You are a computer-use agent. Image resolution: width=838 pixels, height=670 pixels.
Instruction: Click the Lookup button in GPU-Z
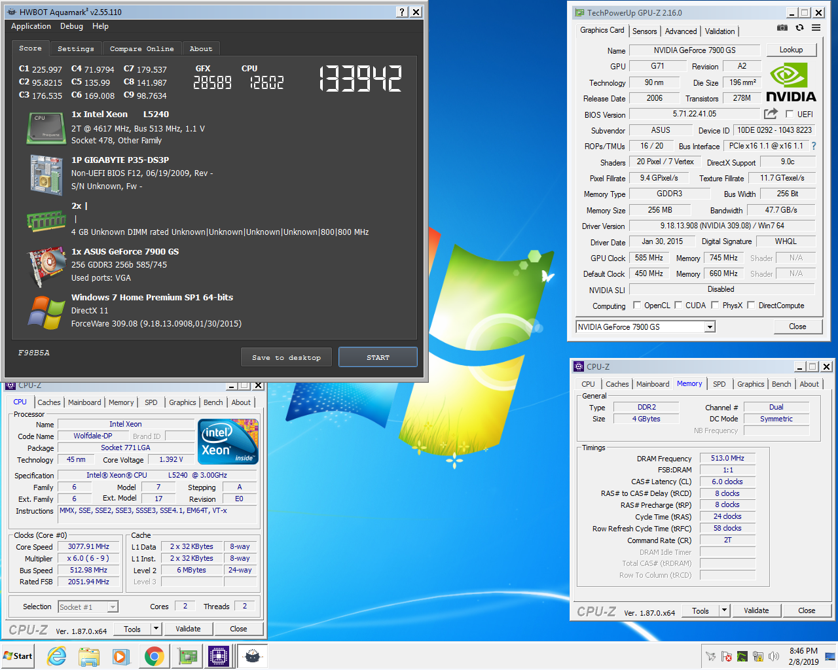coord(791,50)
